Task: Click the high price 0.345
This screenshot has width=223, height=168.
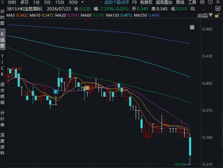Action: point(162,9)
